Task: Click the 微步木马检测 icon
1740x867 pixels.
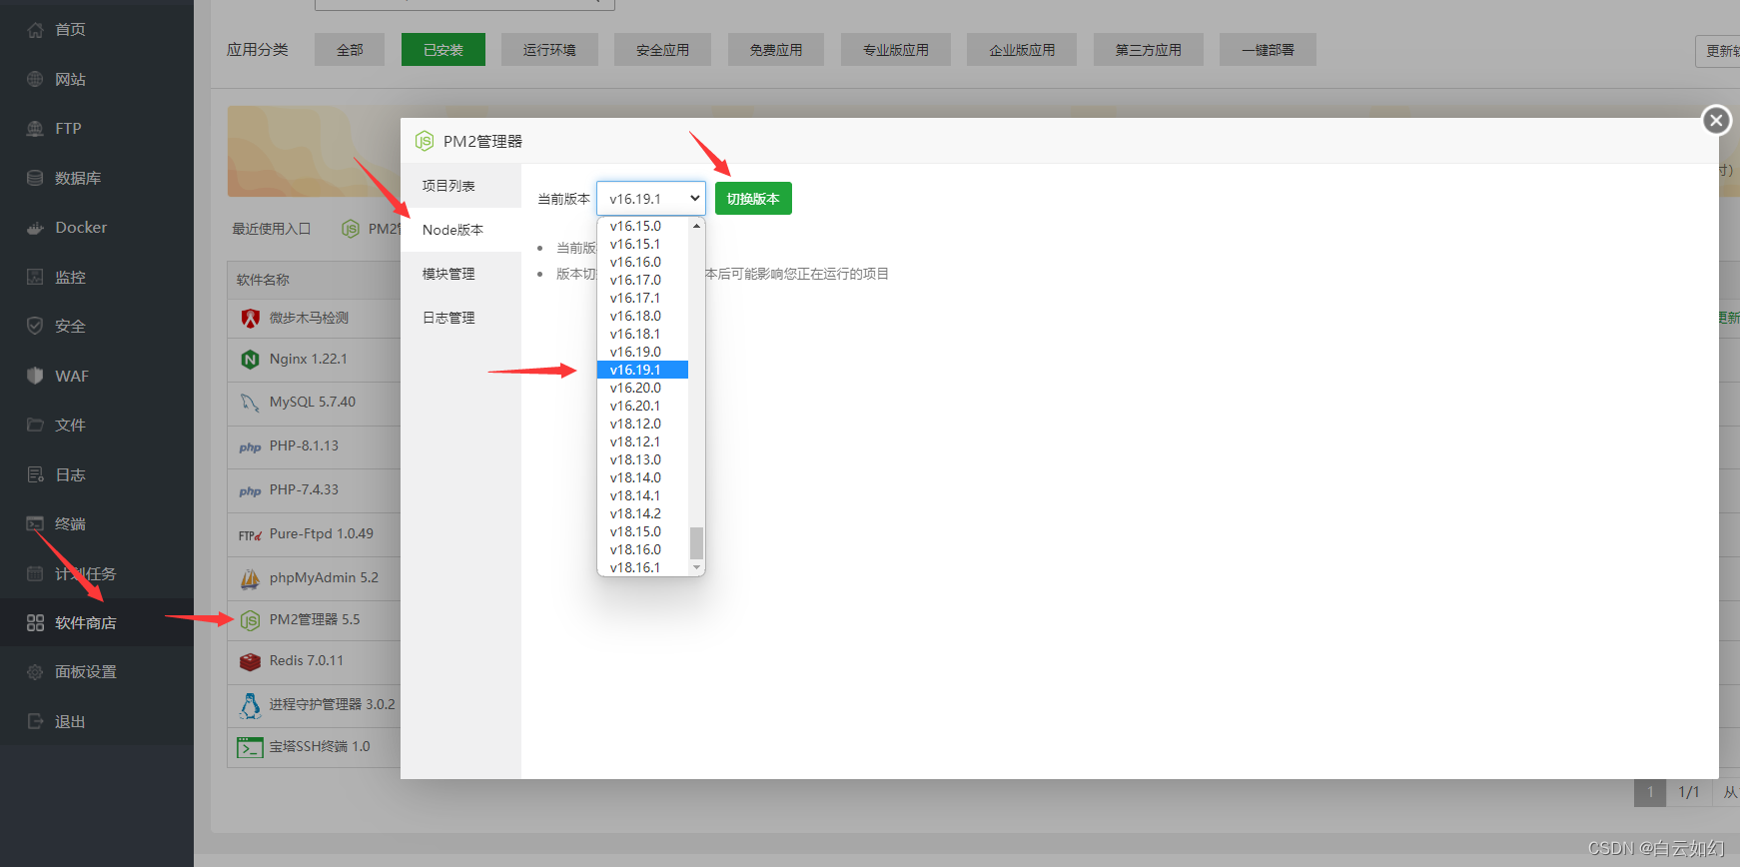Action: point(250,318)
